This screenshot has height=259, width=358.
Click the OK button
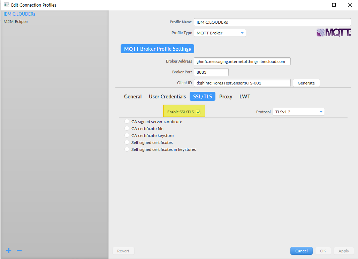click(323, 251)
